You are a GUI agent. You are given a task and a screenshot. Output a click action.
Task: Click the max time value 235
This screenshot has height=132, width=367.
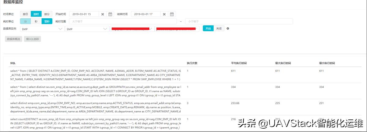(277, 103)
